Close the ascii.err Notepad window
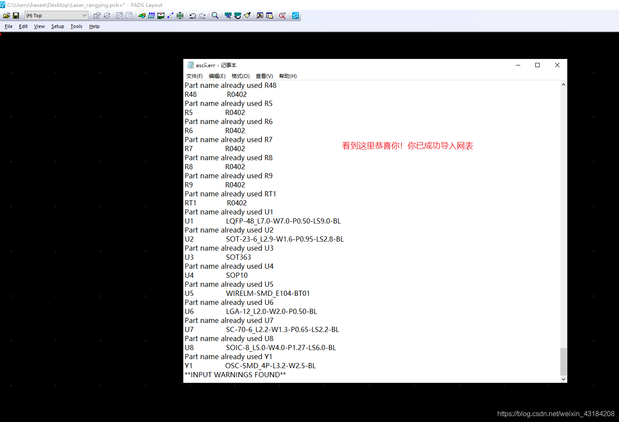This screenshot has width=619, height=422. (x=557, y=65)
